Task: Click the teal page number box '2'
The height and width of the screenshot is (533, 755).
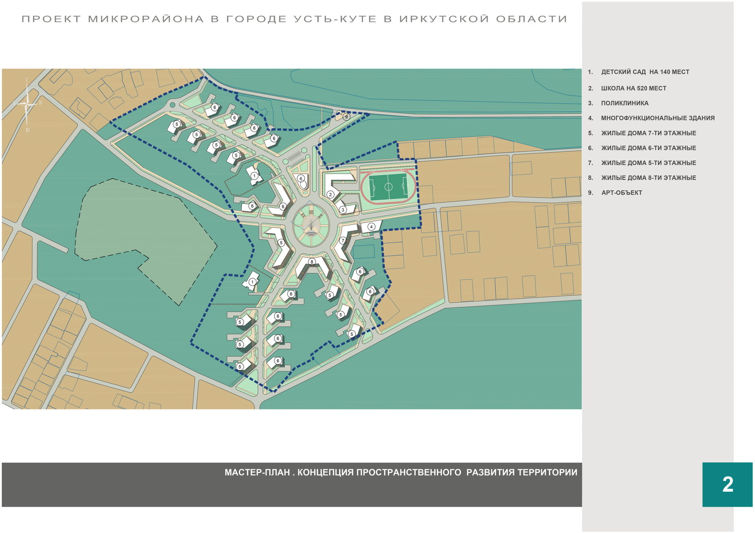Action: [x=727, y=485]
